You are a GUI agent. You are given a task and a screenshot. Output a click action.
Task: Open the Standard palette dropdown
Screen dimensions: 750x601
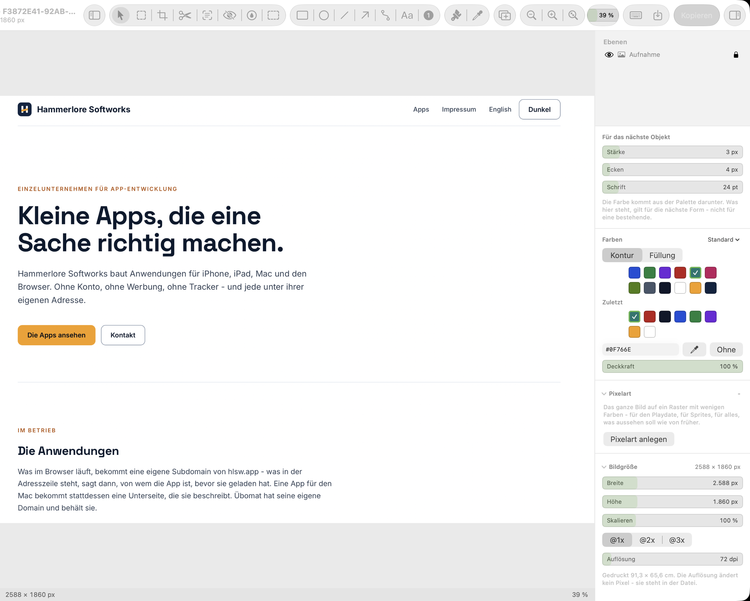(x=723, y=239)
